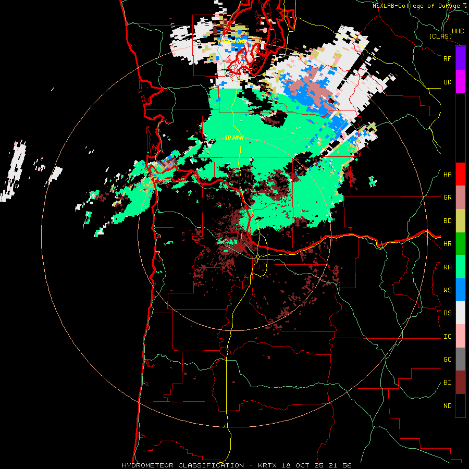Click the UK magenta legend swatch
Viewport: 469px width, 469px height.
coord(460,82)
